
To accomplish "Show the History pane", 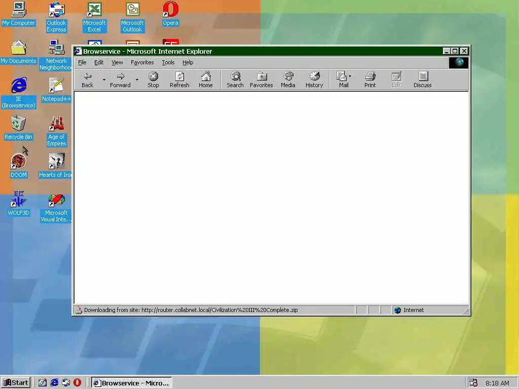I will [x=314, y=80].
